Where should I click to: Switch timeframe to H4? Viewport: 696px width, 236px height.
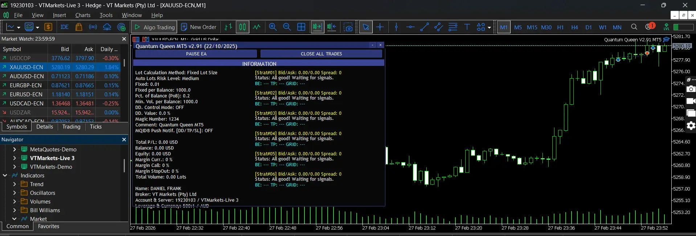pyautogui.click(x=574, y=28)
